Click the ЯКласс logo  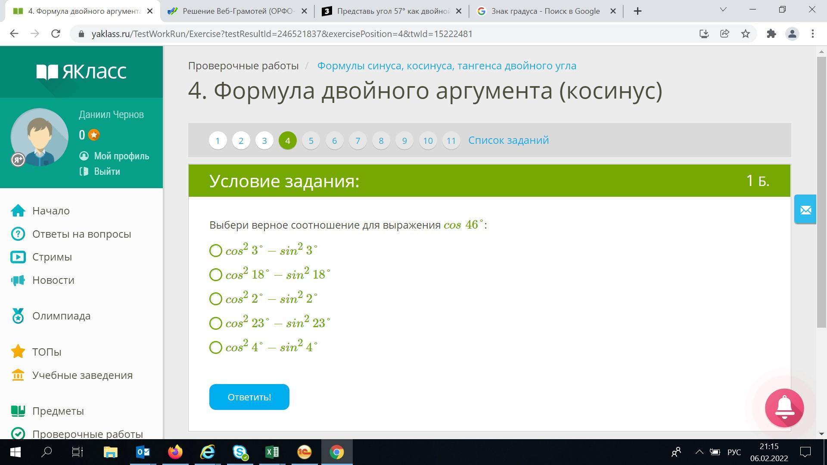pyautogui.click(x=81, y=71)
